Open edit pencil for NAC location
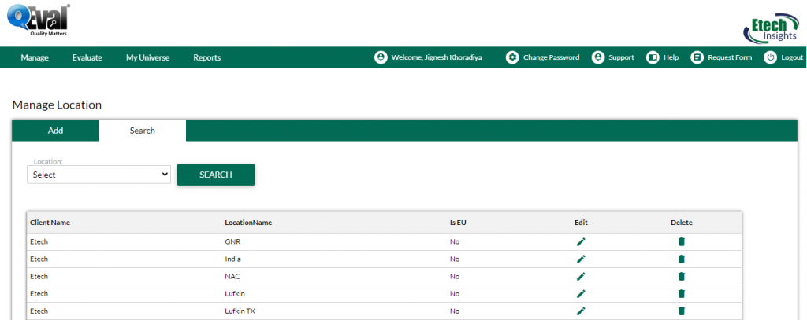Viewport: 807px width, 320px height. click(581, 276)
